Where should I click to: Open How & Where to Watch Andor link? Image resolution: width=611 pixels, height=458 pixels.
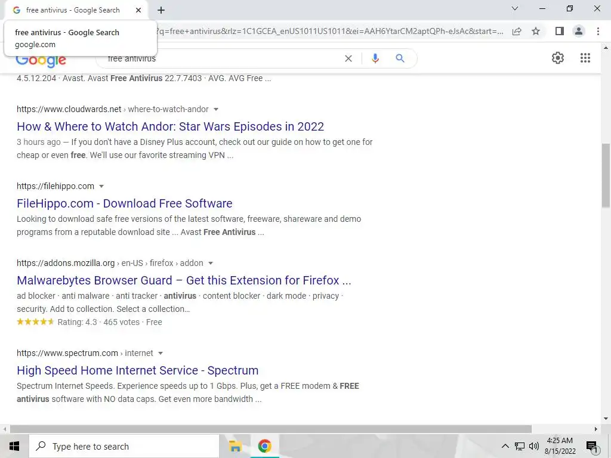point(170,126)
